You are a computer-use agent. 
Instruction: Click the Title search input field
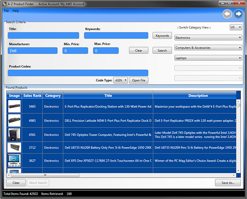(x=43, y=36)
